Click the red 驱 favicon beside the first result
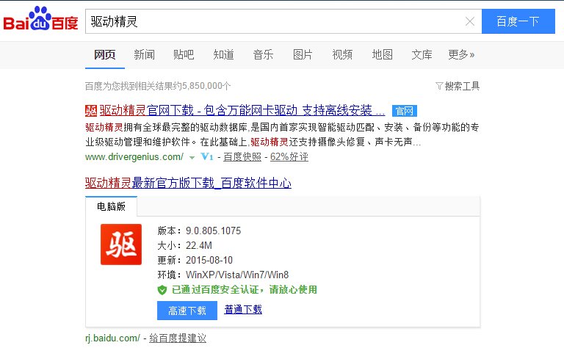The width and height of the screenshot is (564, 348). point(91,112)
